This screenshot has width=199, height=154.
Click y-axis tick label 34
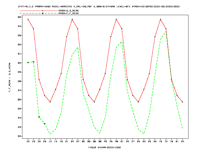pos(19,26)
